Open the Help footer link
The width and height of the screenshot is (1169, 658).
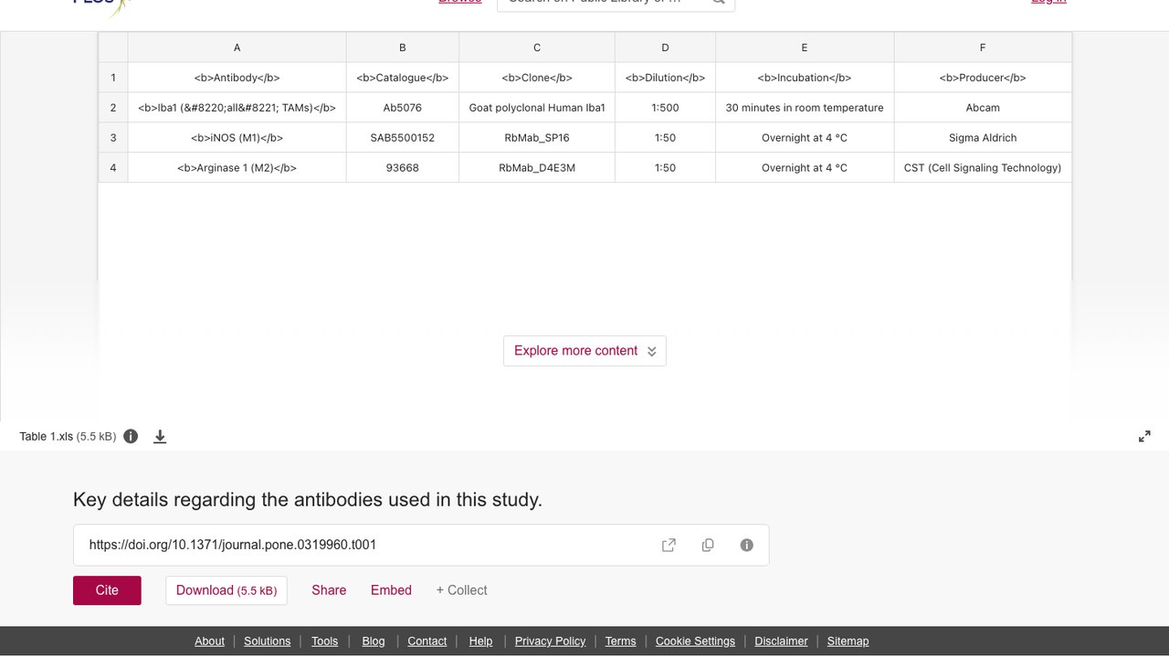pos(480,641)
